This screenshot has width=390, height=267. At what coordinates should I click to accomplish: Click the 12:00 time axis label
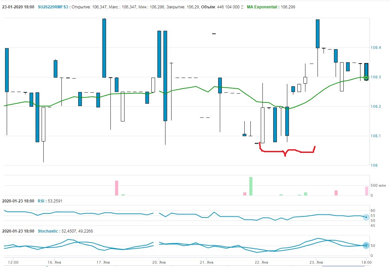click(x=13, y=262)
